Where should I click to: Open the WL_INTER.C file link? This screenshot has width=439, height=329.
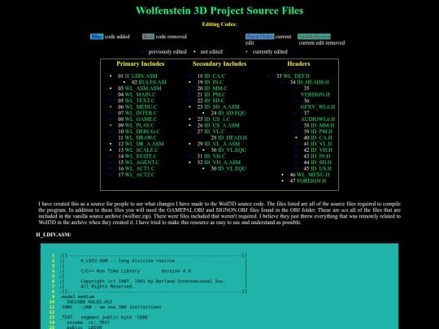(141, 113)
